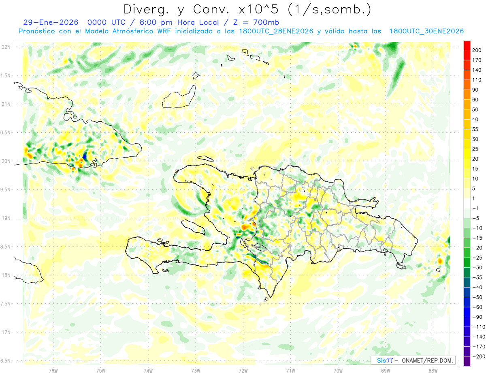Click the colorbar value '-170'
This screenshot has width=486, height=376.
(x=479, y=347)
